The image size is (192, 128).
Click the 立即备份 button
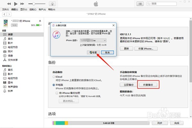[129, 85]
